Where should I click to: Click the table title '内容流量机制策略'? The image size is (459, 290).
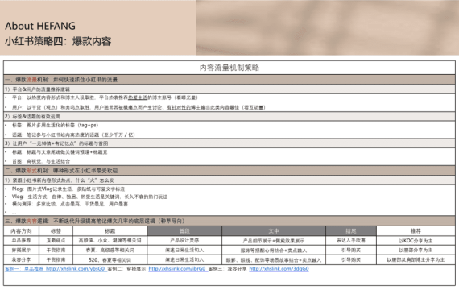(229, 68)
